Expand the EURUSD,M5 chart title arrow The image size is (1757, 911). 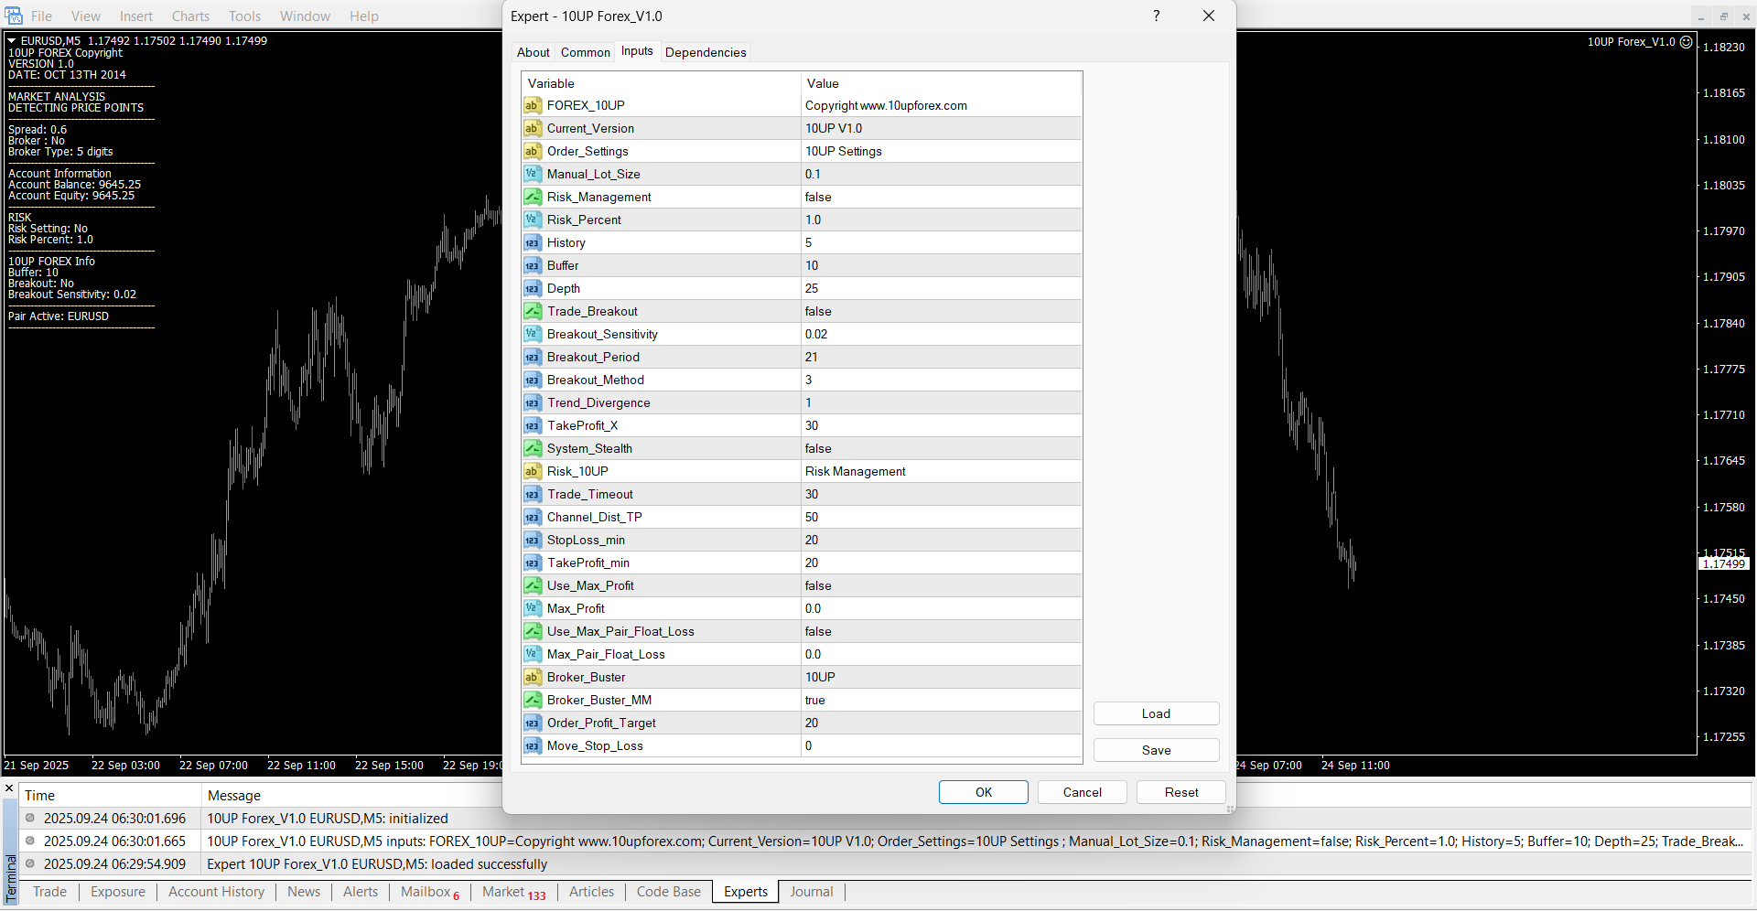point(12,41)
